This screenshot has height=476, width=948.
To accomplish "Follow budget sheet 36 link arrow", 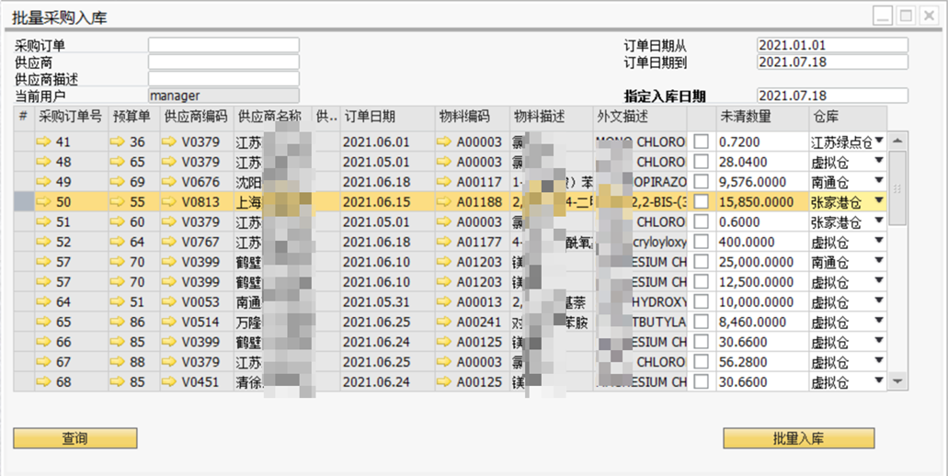I will [118, 142].
